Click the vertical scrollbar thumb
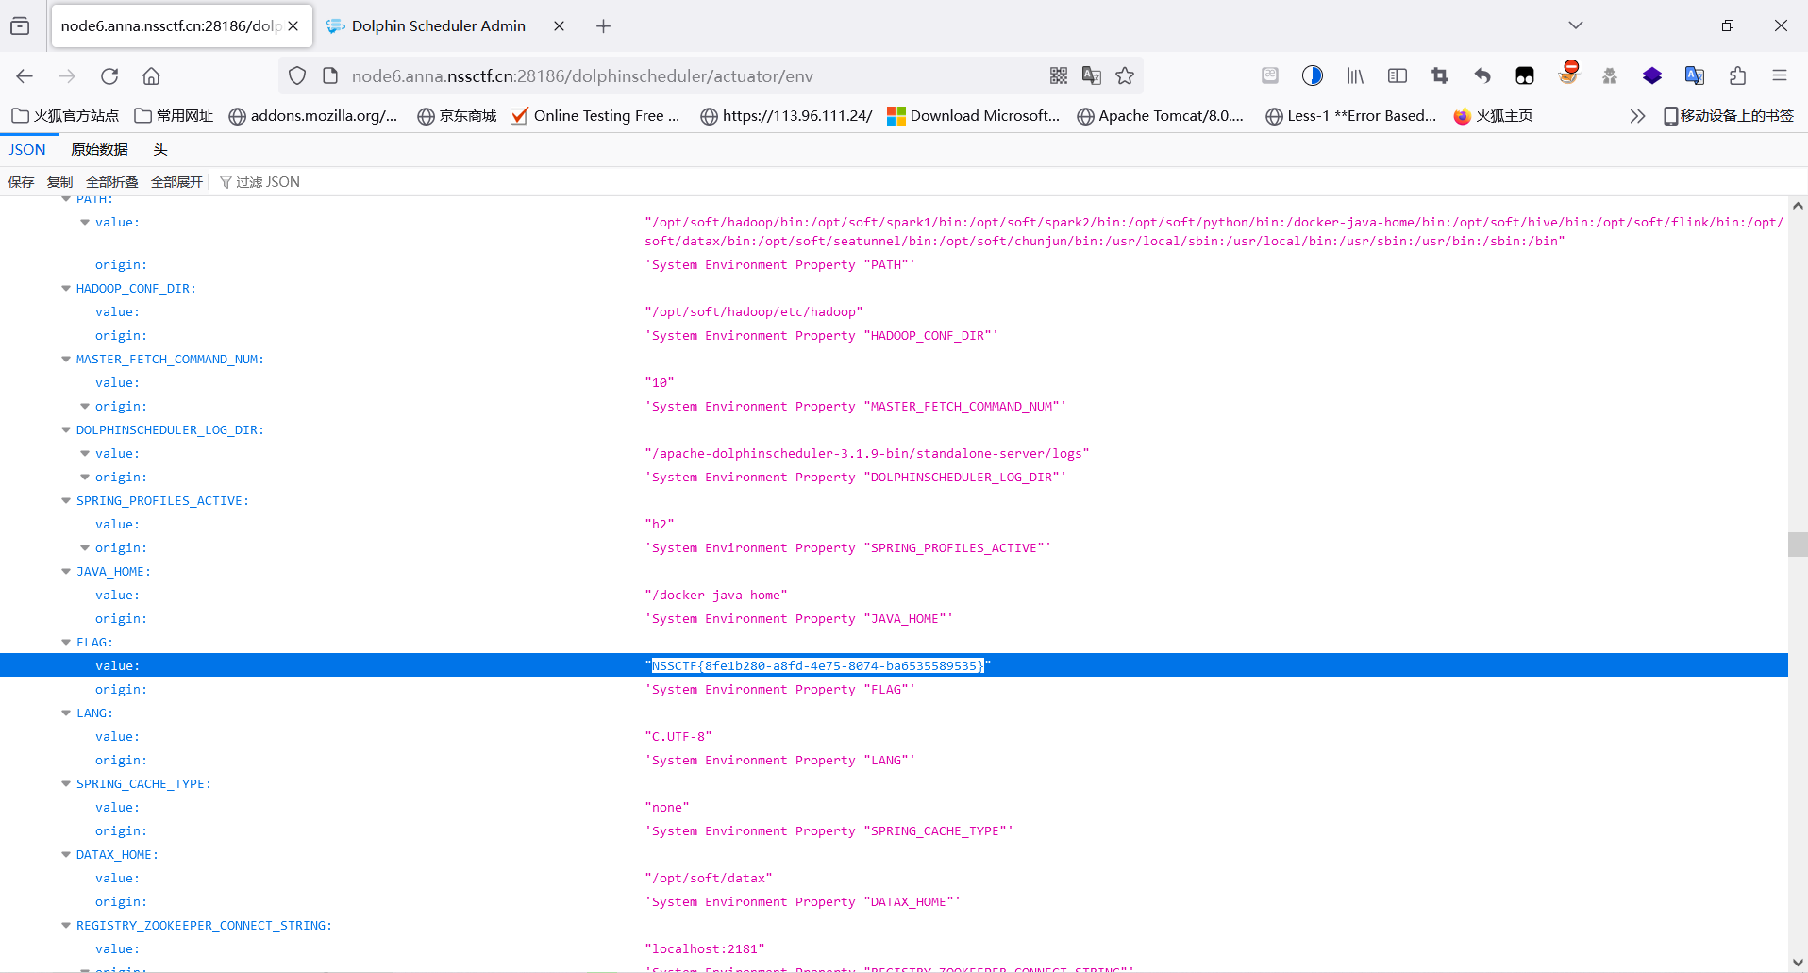This screenshot has width=1808, height=973. pos(1798,545)
